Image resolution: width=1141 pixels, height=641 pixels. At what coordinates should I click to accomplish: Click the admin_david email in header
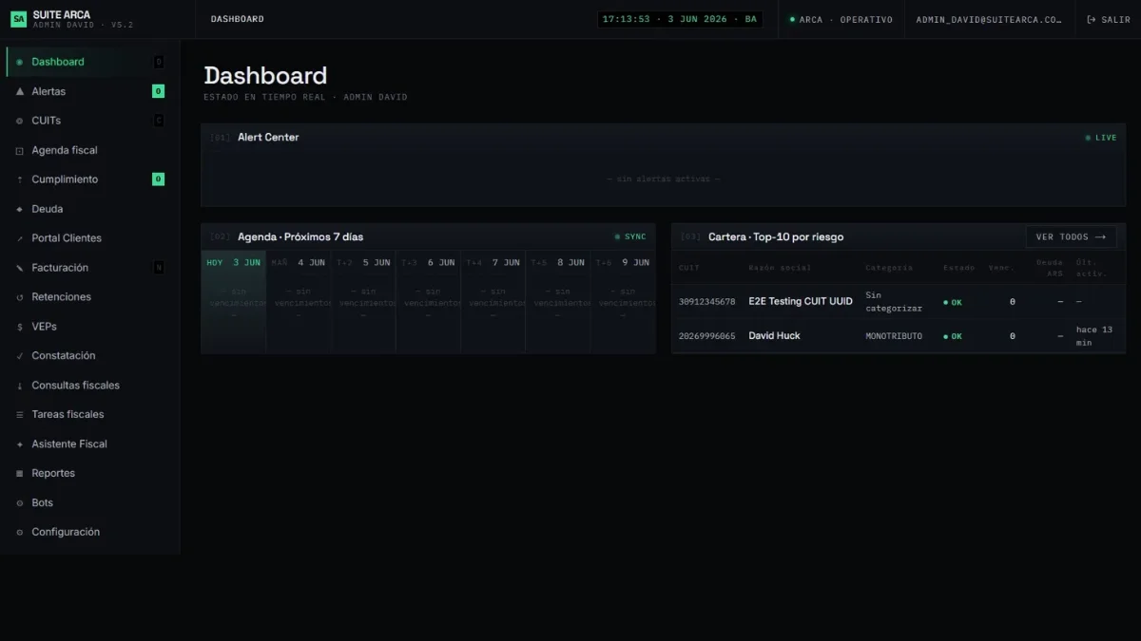pos(989,19)
